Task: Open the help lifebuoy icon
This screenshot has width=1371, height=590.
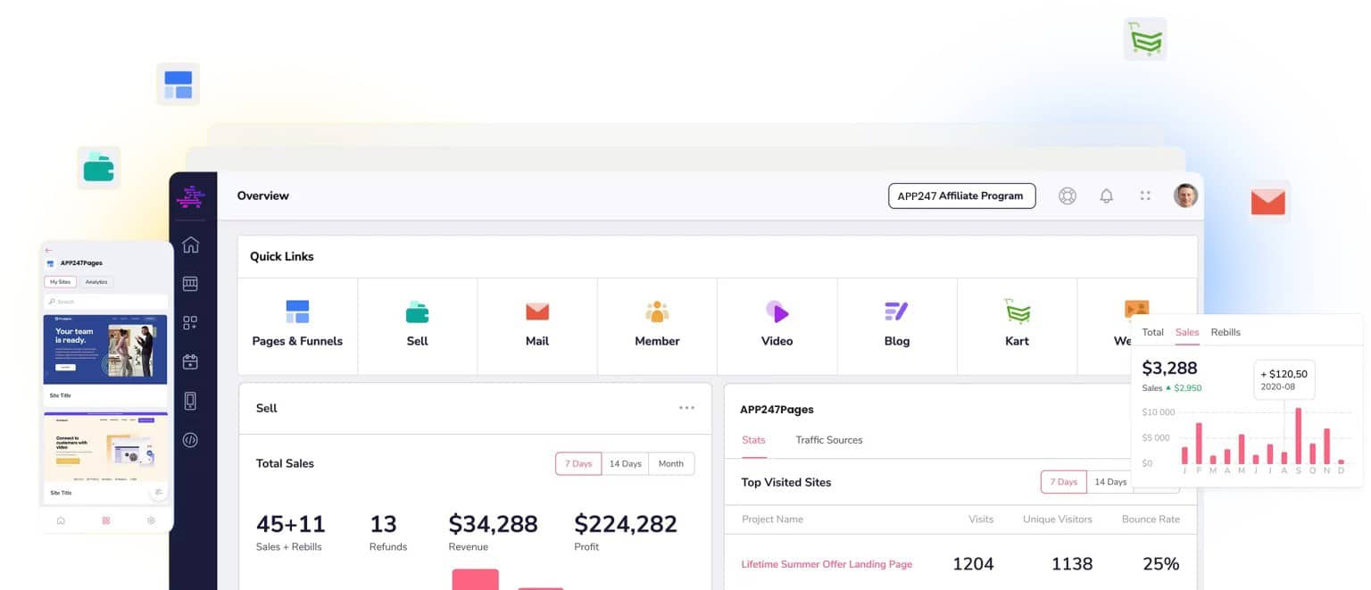Action: click(1067, 196)
